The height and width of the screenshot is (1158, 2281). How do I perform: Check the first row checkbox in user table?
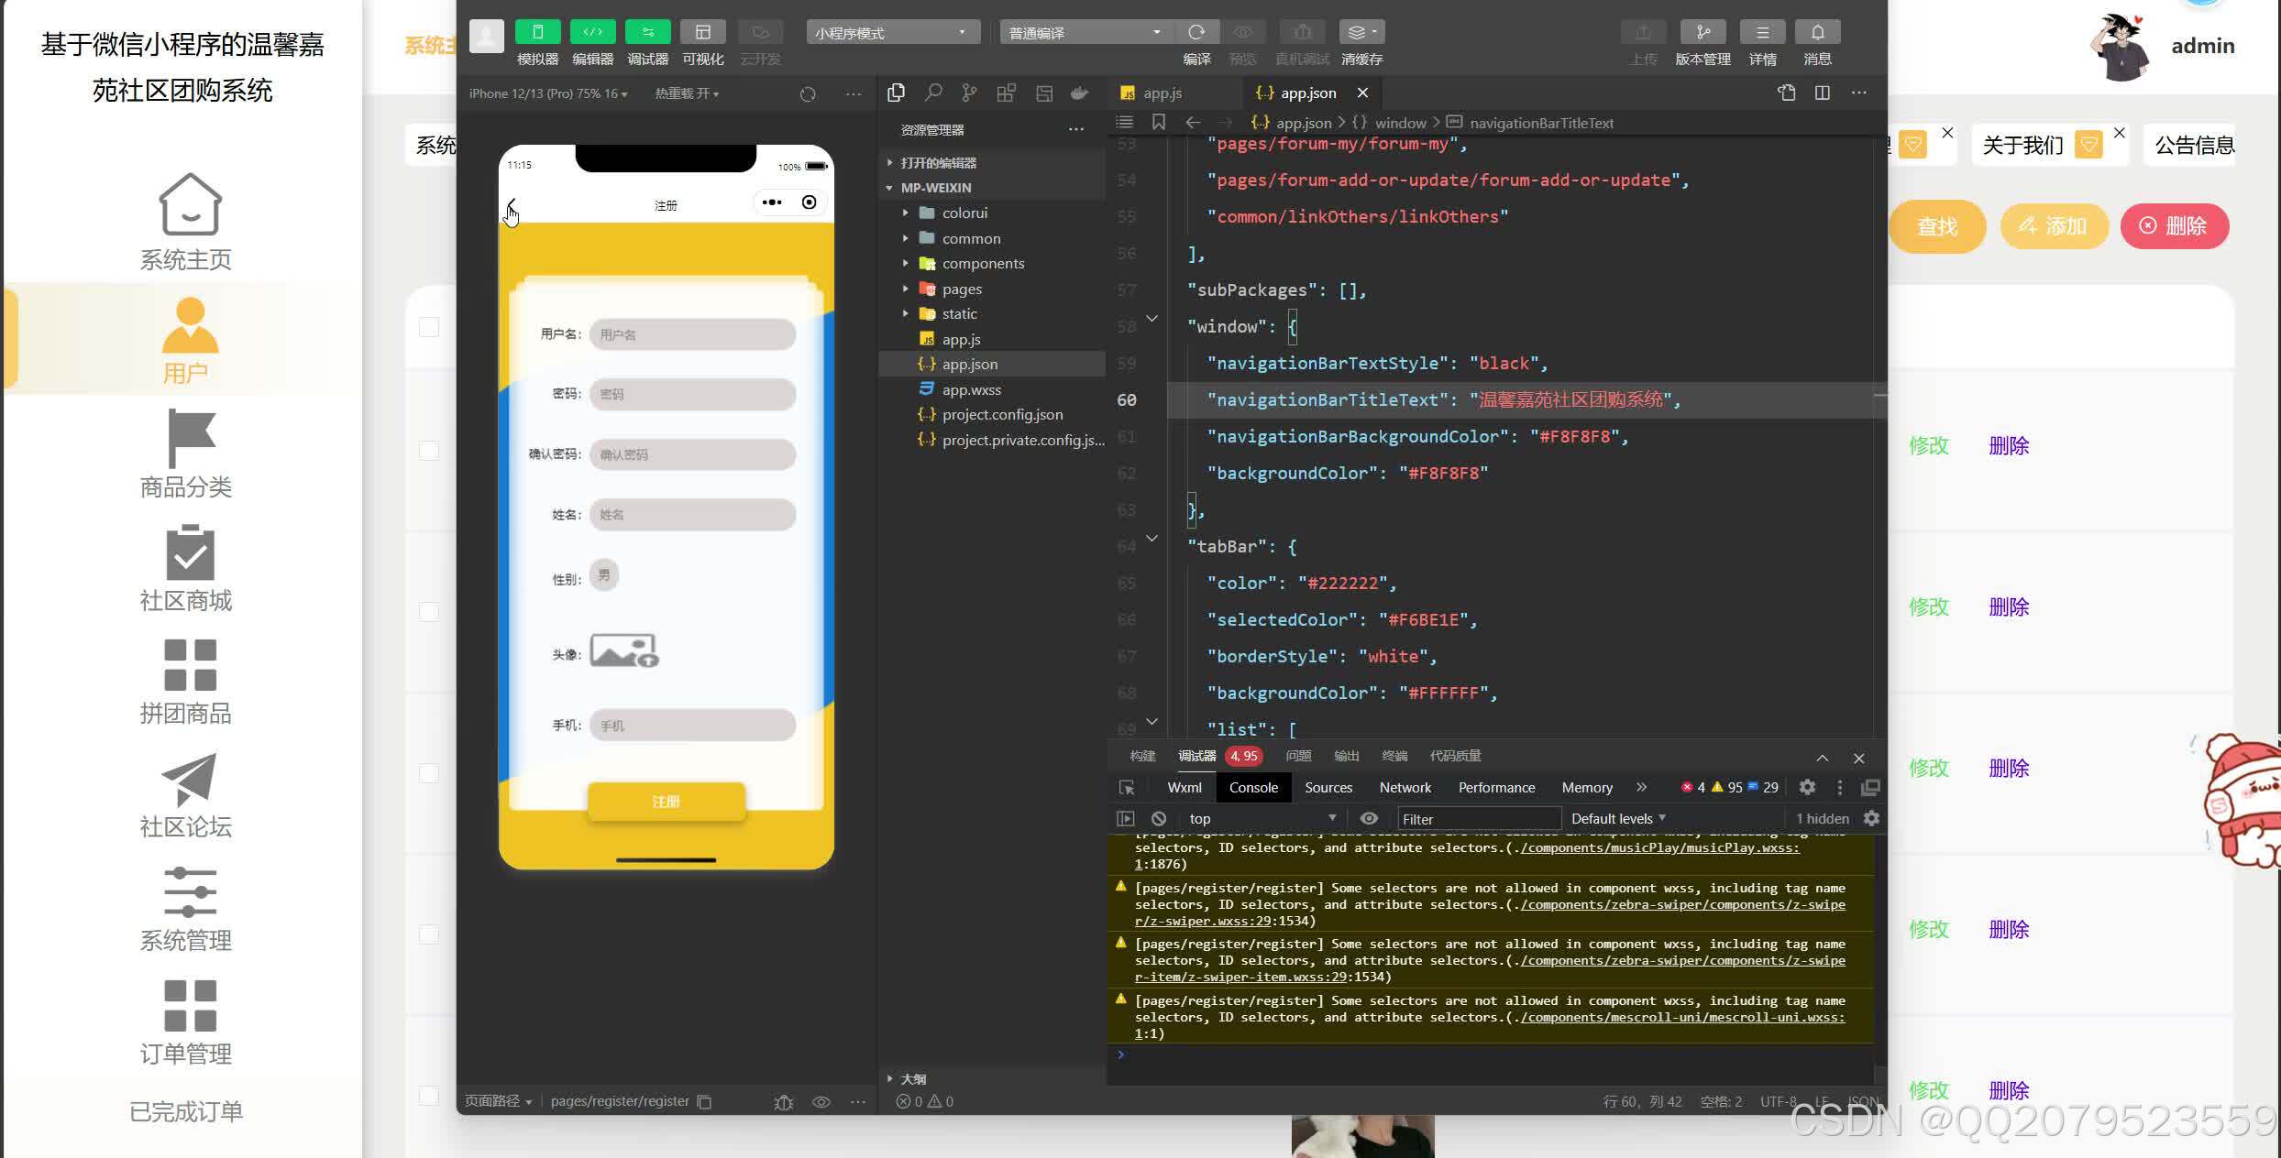pos(429,450)
